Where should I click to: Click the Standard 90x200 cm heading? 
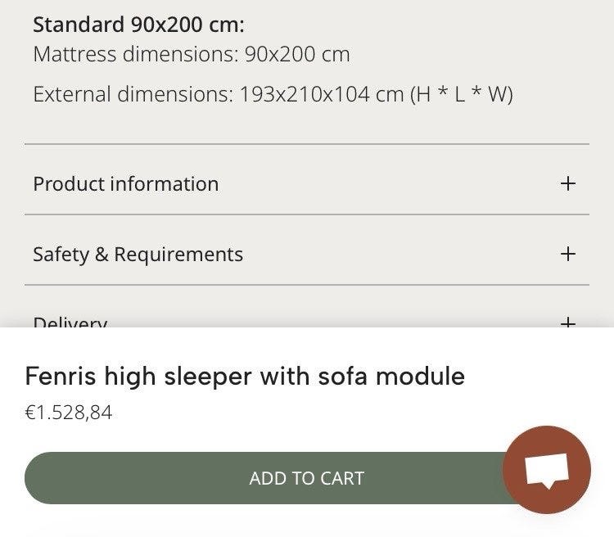click(138, 24)
